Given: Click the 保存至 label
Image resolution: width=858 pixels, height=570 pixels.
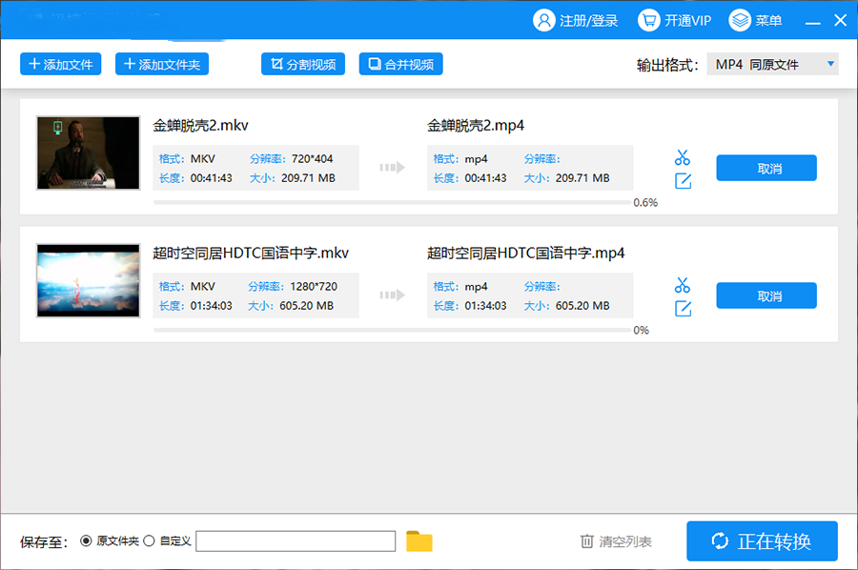Looking at the screenshot, I should [x=44, y=542].
